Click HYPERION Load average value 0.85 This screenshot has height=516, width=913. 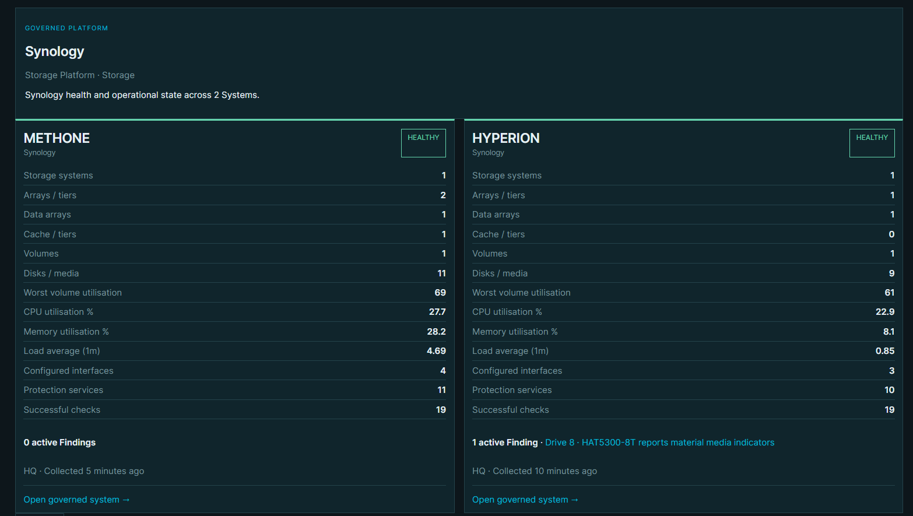[x=885, y=351]
